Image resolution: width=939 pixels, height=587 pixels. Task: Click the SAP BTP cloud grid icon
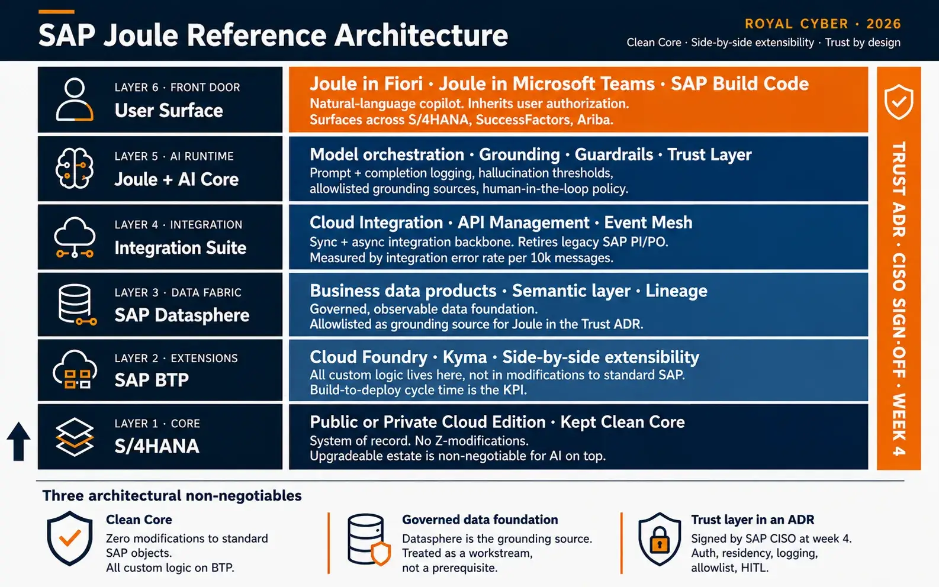point(75,370)
